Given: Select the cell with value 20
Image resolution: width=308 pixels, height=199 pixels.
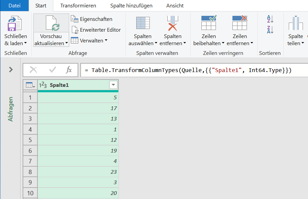Looking at the screenshot, I should [78, 193].
